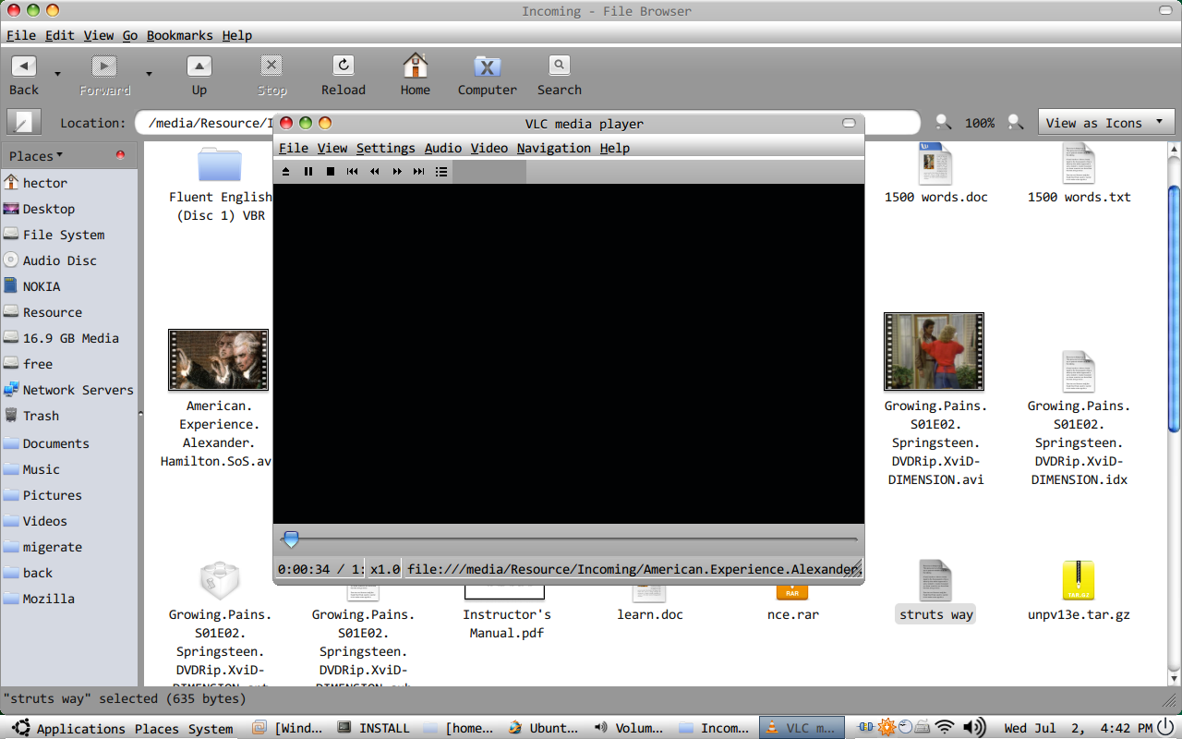Open Back history dropdown arrow
1182x739 pixels.
[x=57, y=73]
